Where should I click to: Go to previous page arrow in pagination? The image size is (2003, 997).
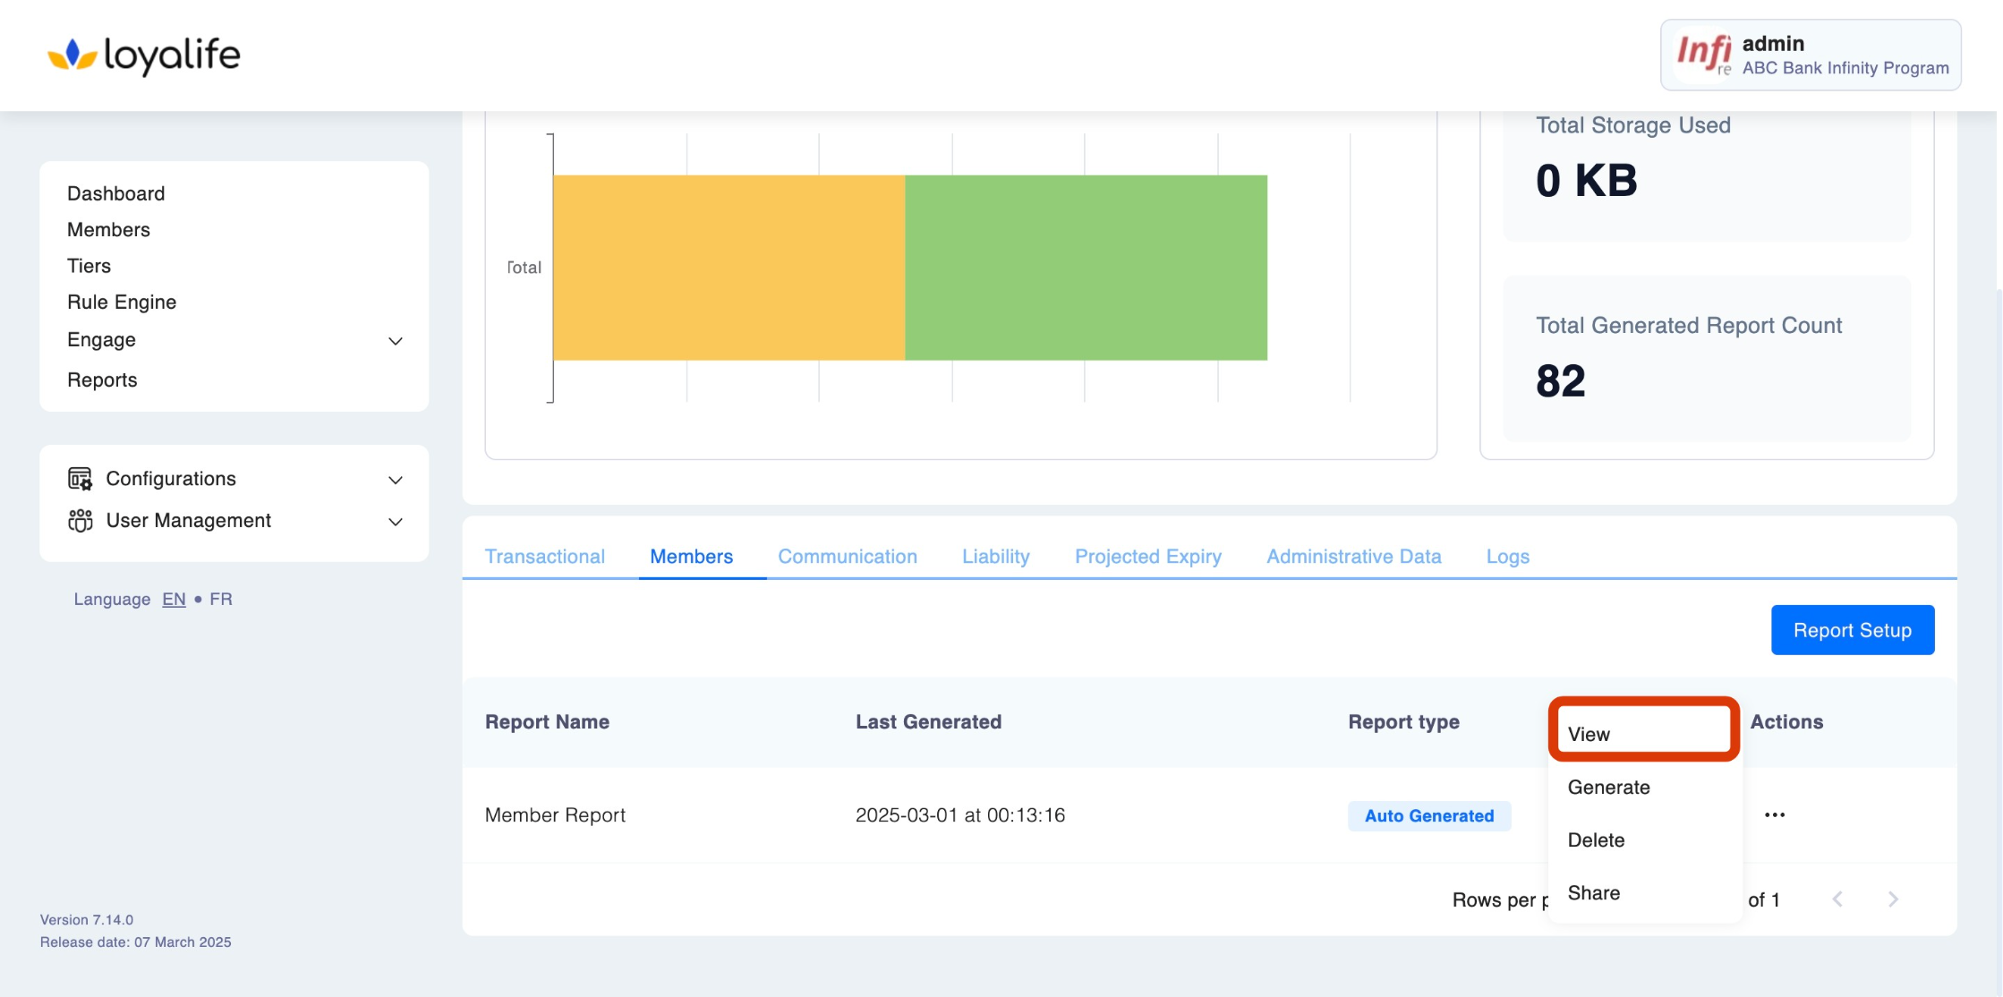coord(1837,899)
